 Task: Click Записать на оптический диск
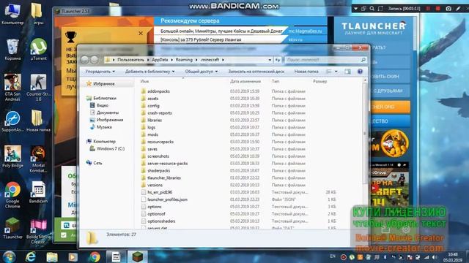point(256,72)
